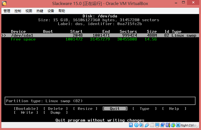Select the Help option in cfdisk

click(x=174, y=109)
